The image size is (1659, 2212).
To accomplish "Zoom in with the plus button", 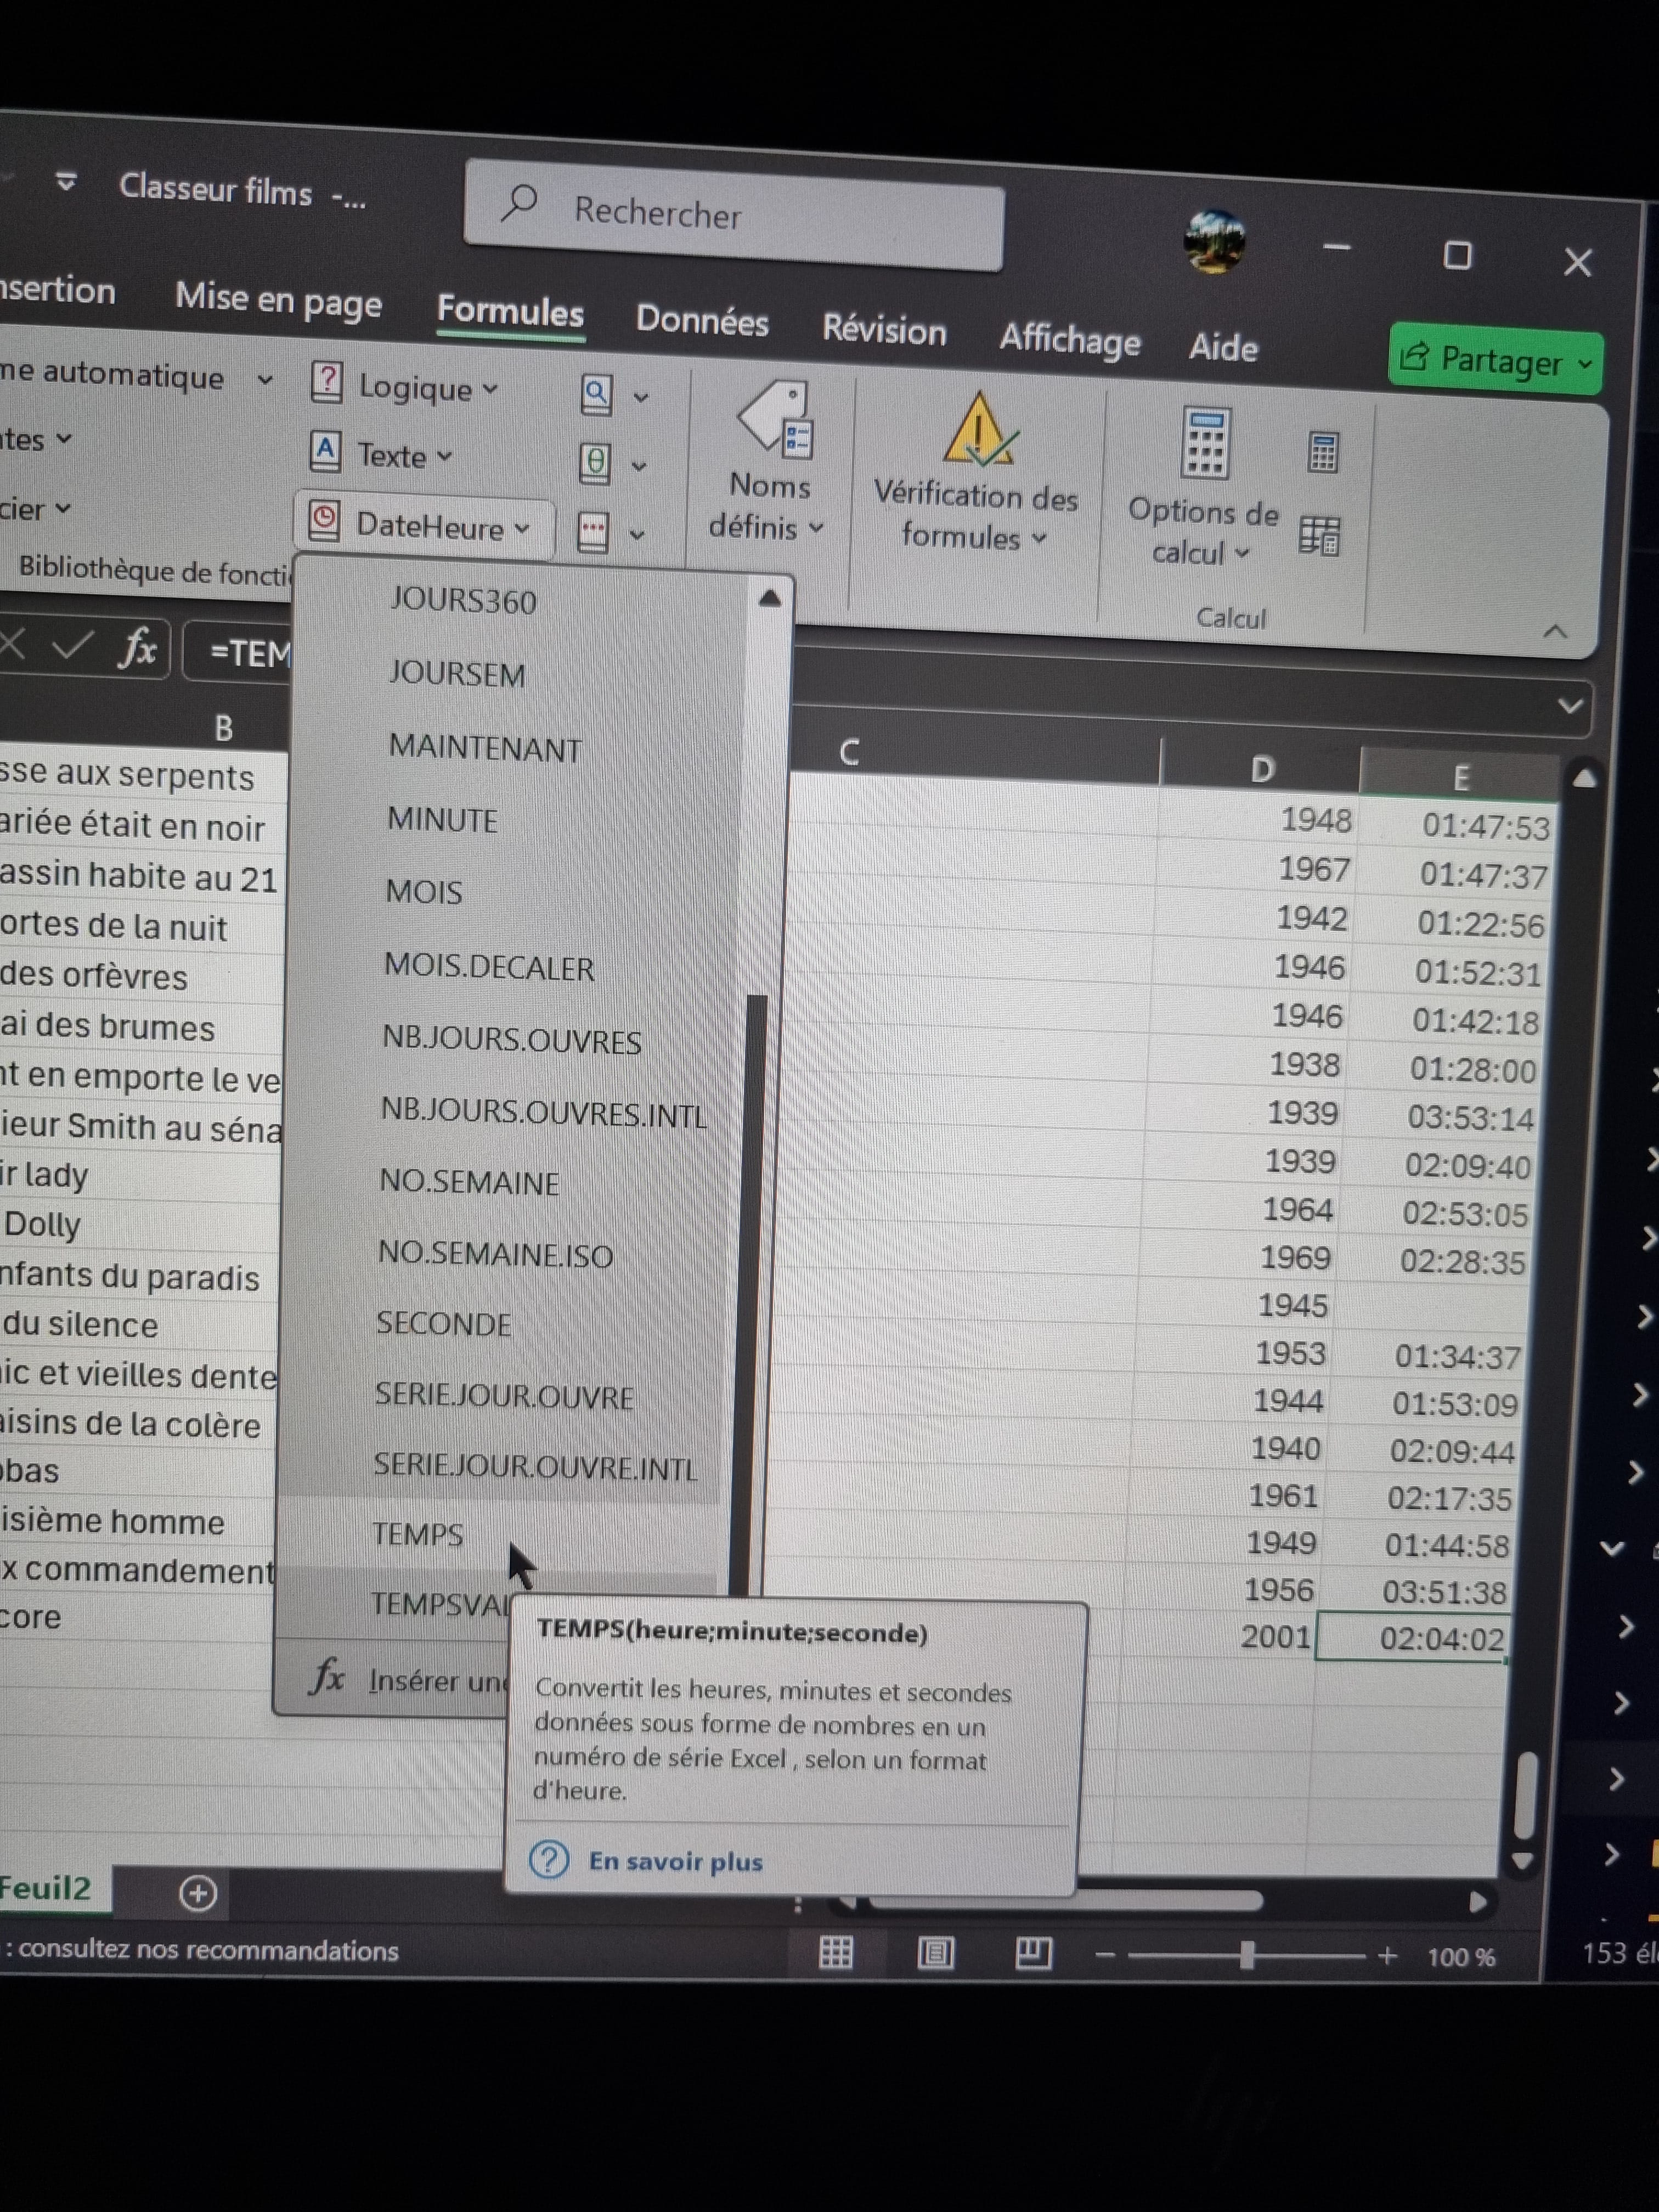I will (1388, 1955).
